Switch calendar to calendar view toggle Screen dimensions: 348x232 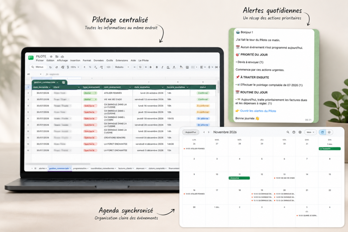coord(323,132)
